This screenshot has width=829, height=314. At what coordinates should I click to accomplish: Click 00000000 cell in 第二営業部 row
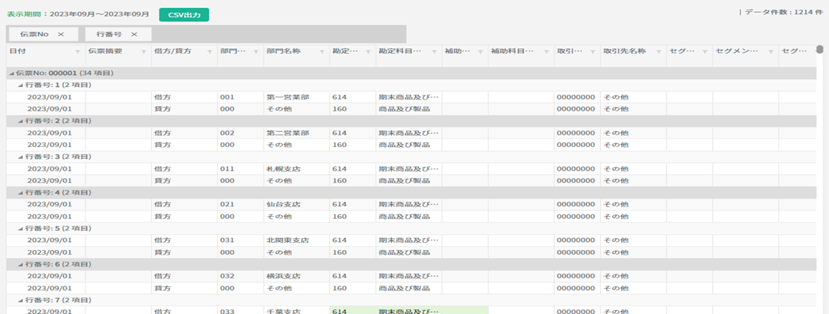[577, 133]
